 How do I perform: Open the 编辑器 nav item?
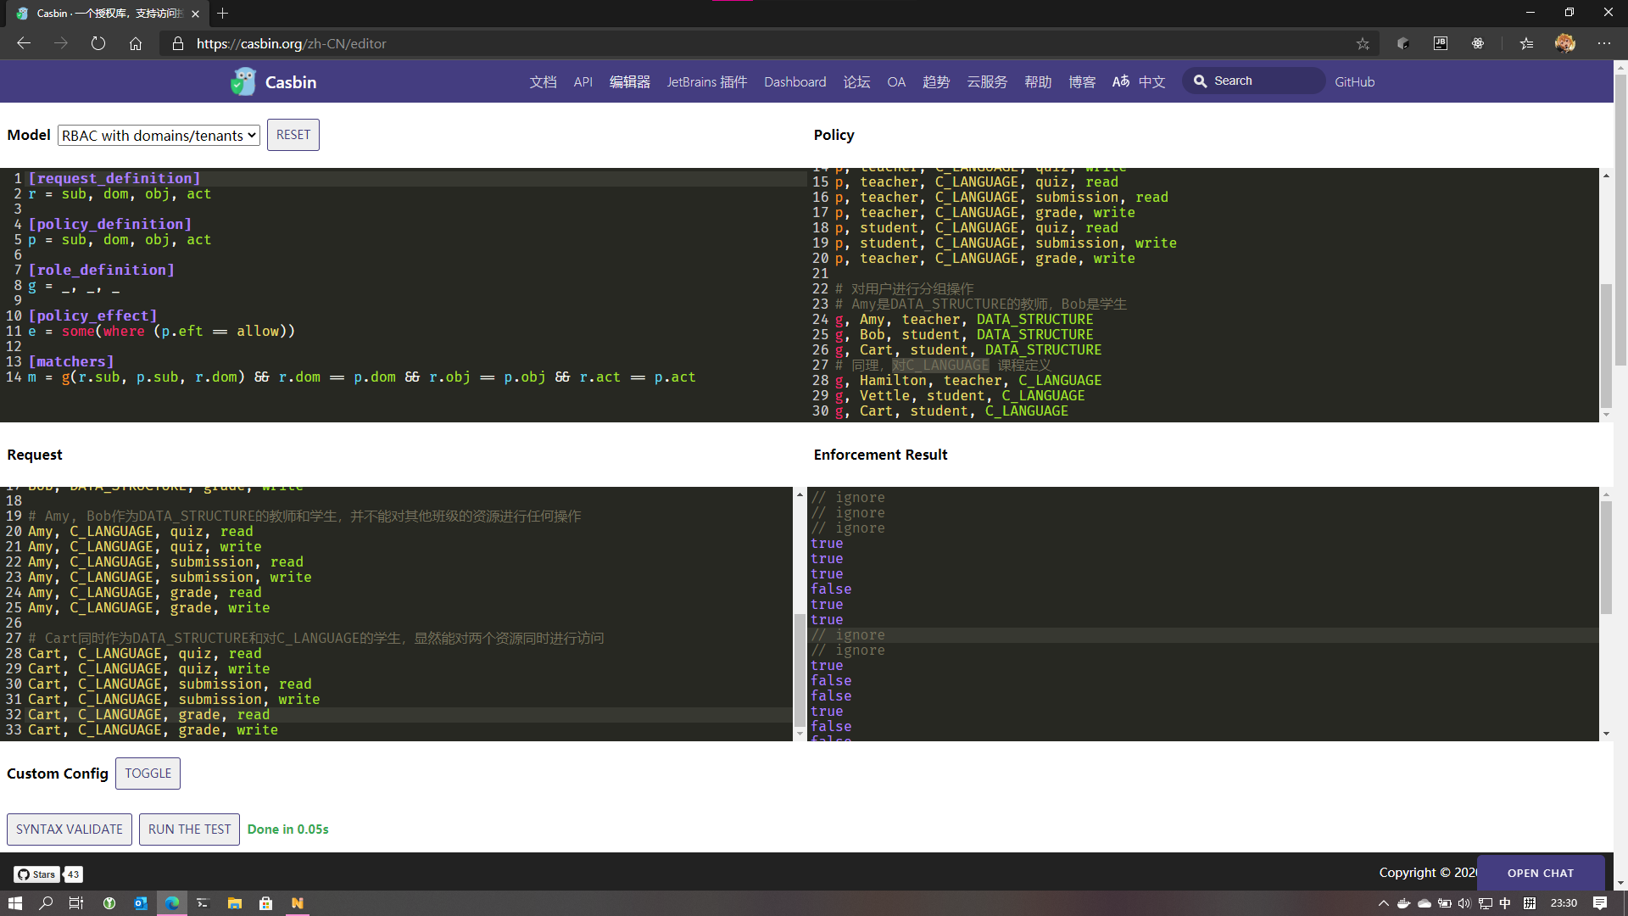[x=629, y=82]
